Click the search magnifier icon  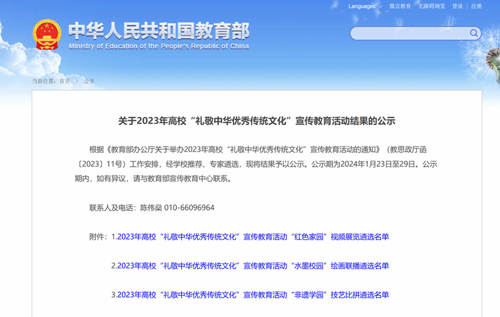(474, 33)
